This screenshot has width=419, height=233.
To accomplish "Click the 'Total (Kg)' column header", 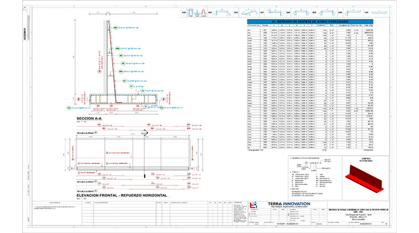I will click(x=368, y=25).
